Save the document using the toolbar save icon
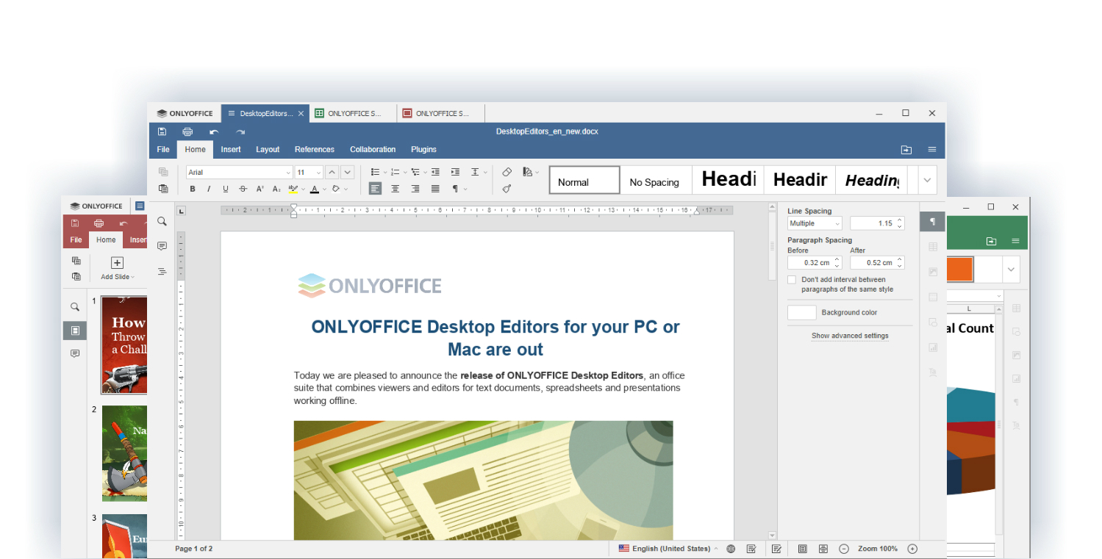 (162, 131)
